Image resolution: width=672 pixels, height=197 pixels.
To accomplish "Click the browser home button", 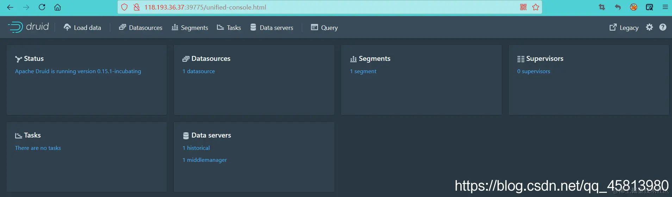I will [x=57, y=7].
